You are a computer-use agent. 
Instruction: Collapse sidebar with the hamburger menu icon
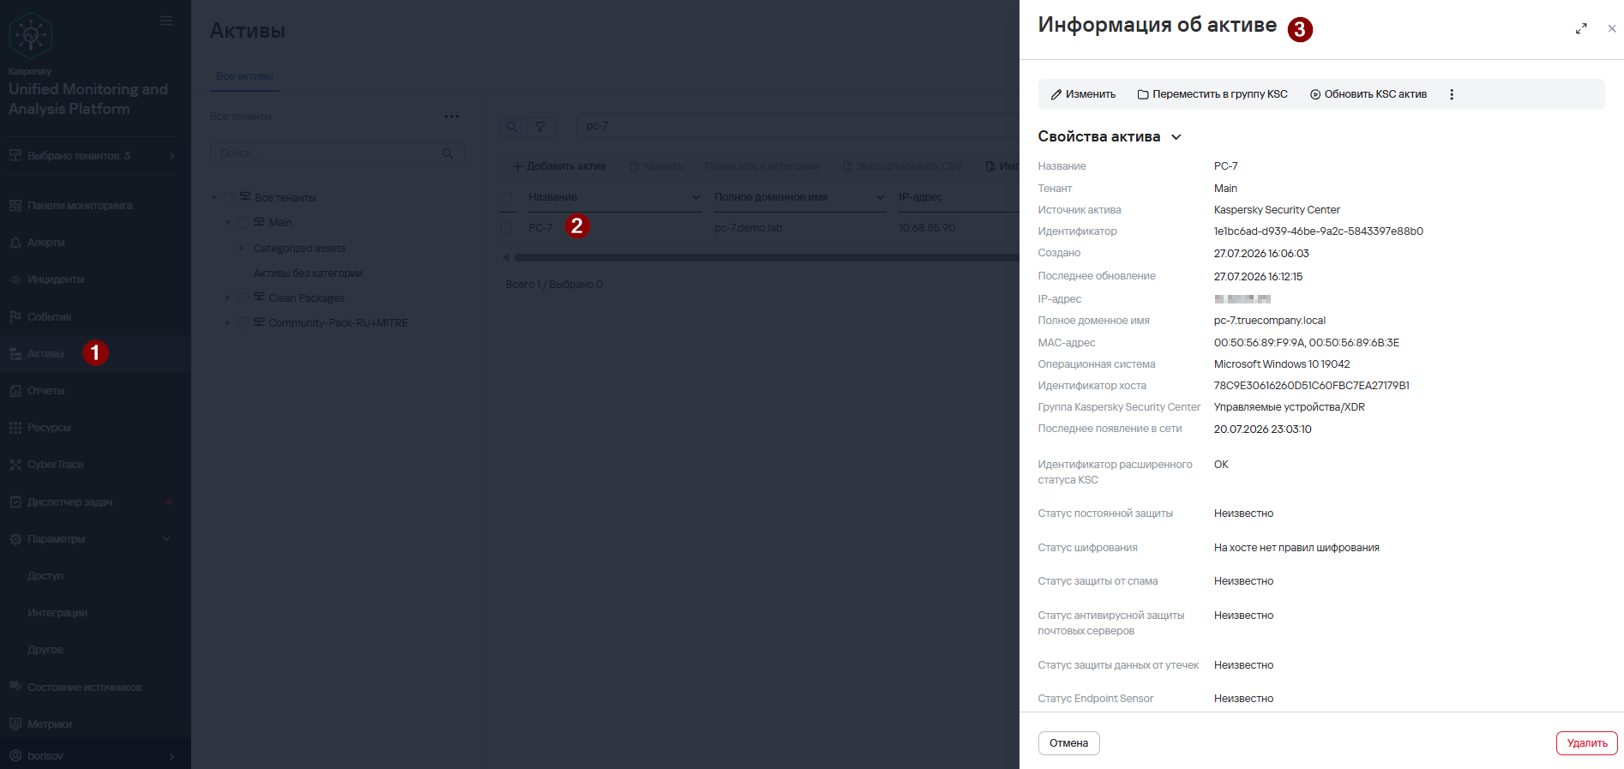(166, 21)
